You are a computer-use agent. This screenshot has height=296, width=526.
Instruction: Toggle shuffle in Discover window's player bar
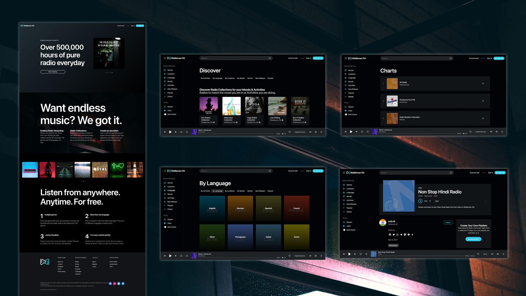tap(187, 132)
